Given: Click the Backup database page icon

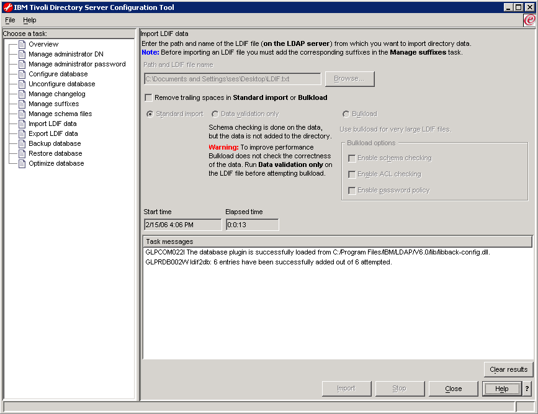Looking at the screenshot, I should click(x=22, y=143).
